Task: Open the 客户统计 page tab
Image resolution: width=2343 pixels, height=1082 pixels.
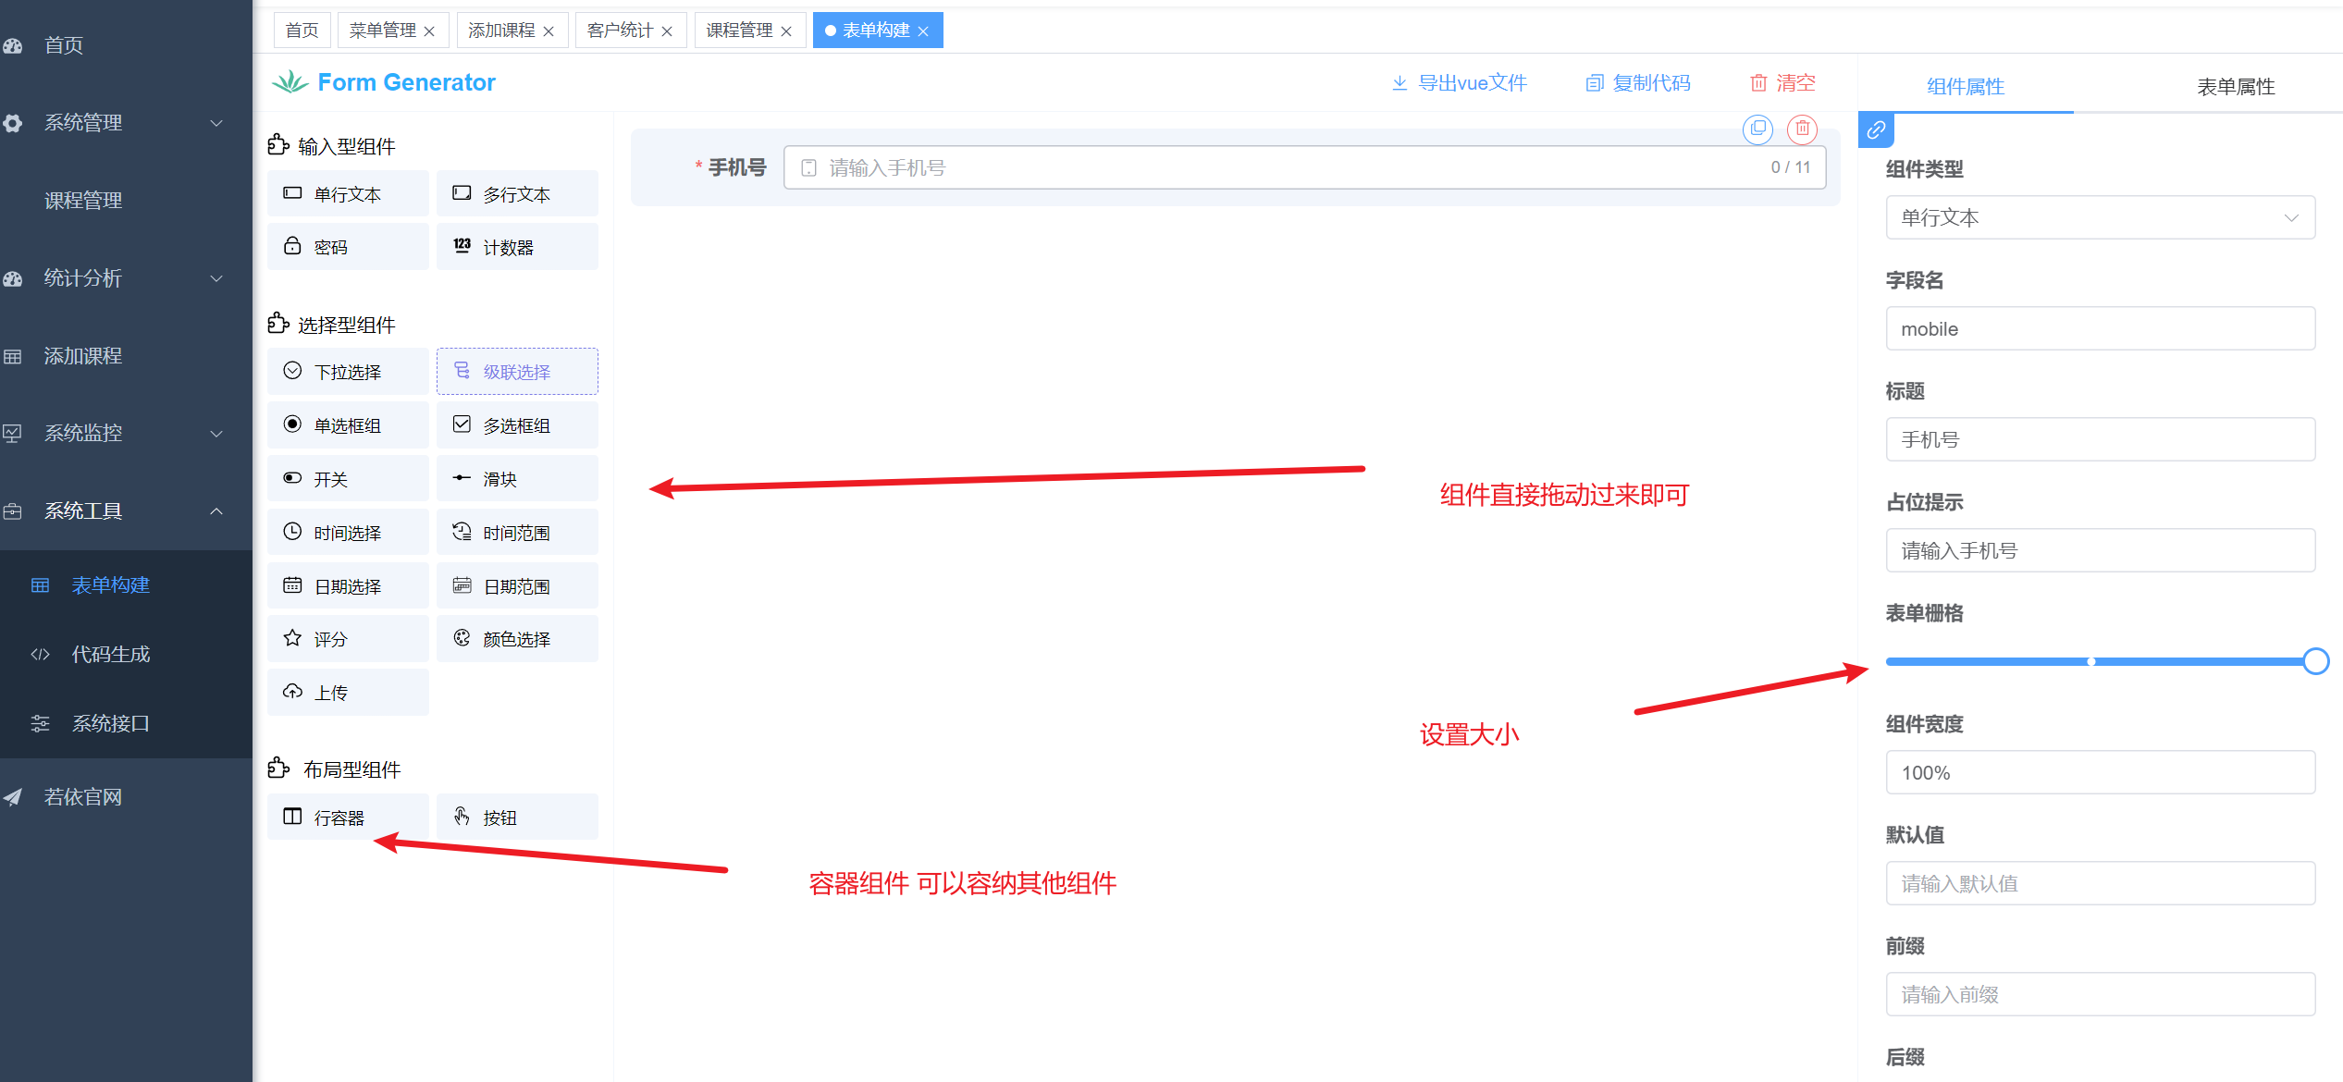Action: pyautogui.click(x=620, y=31)
